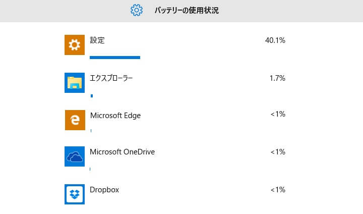Image resolution: width=363 pixels, height=214 pixels.
Task: Click the tiny usage bar under Microsoft Edge
Action: coord(91,131)
